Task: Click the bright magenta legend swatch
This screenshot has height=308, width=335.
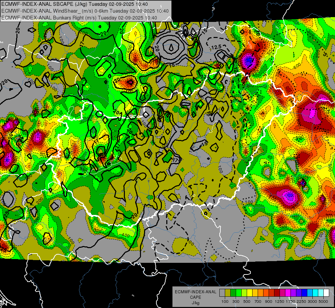Action: pos(288,293)
